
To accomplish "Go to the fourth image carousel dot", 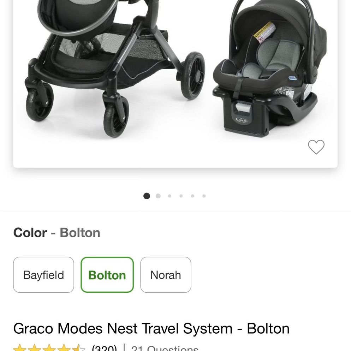I will pyautogui.click(x=181, y=196).
